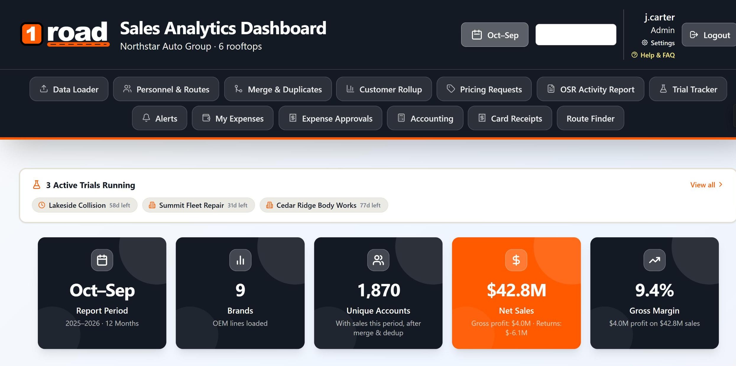Click the dollar icon on the Net Sales card
The width and height of the screenshot is (736, 366).
tap(516, 260)
